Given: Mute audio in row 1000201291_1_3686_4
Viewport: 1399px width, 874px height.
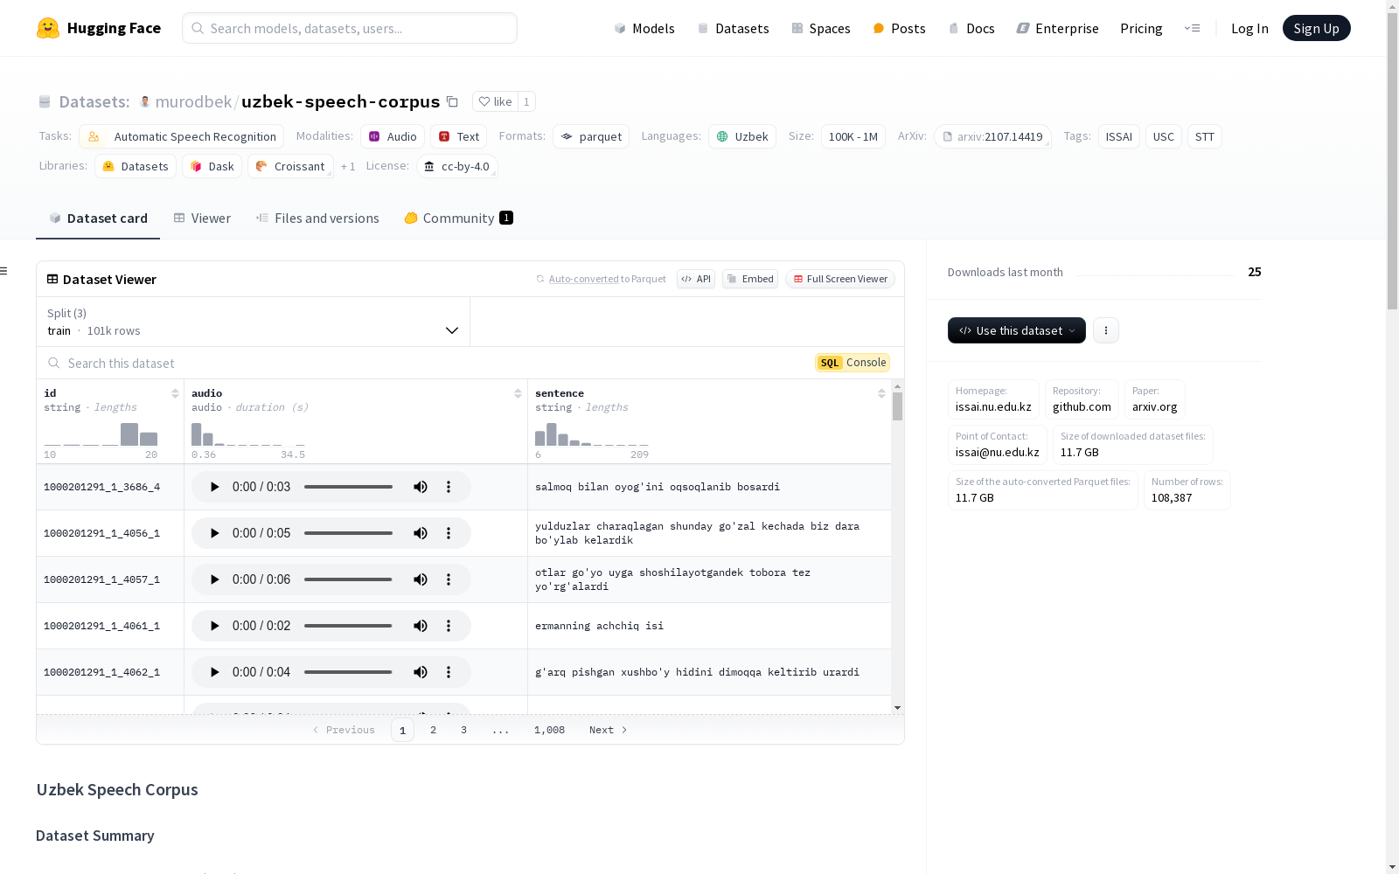Looking at the screenshot, I should [421, 487].
